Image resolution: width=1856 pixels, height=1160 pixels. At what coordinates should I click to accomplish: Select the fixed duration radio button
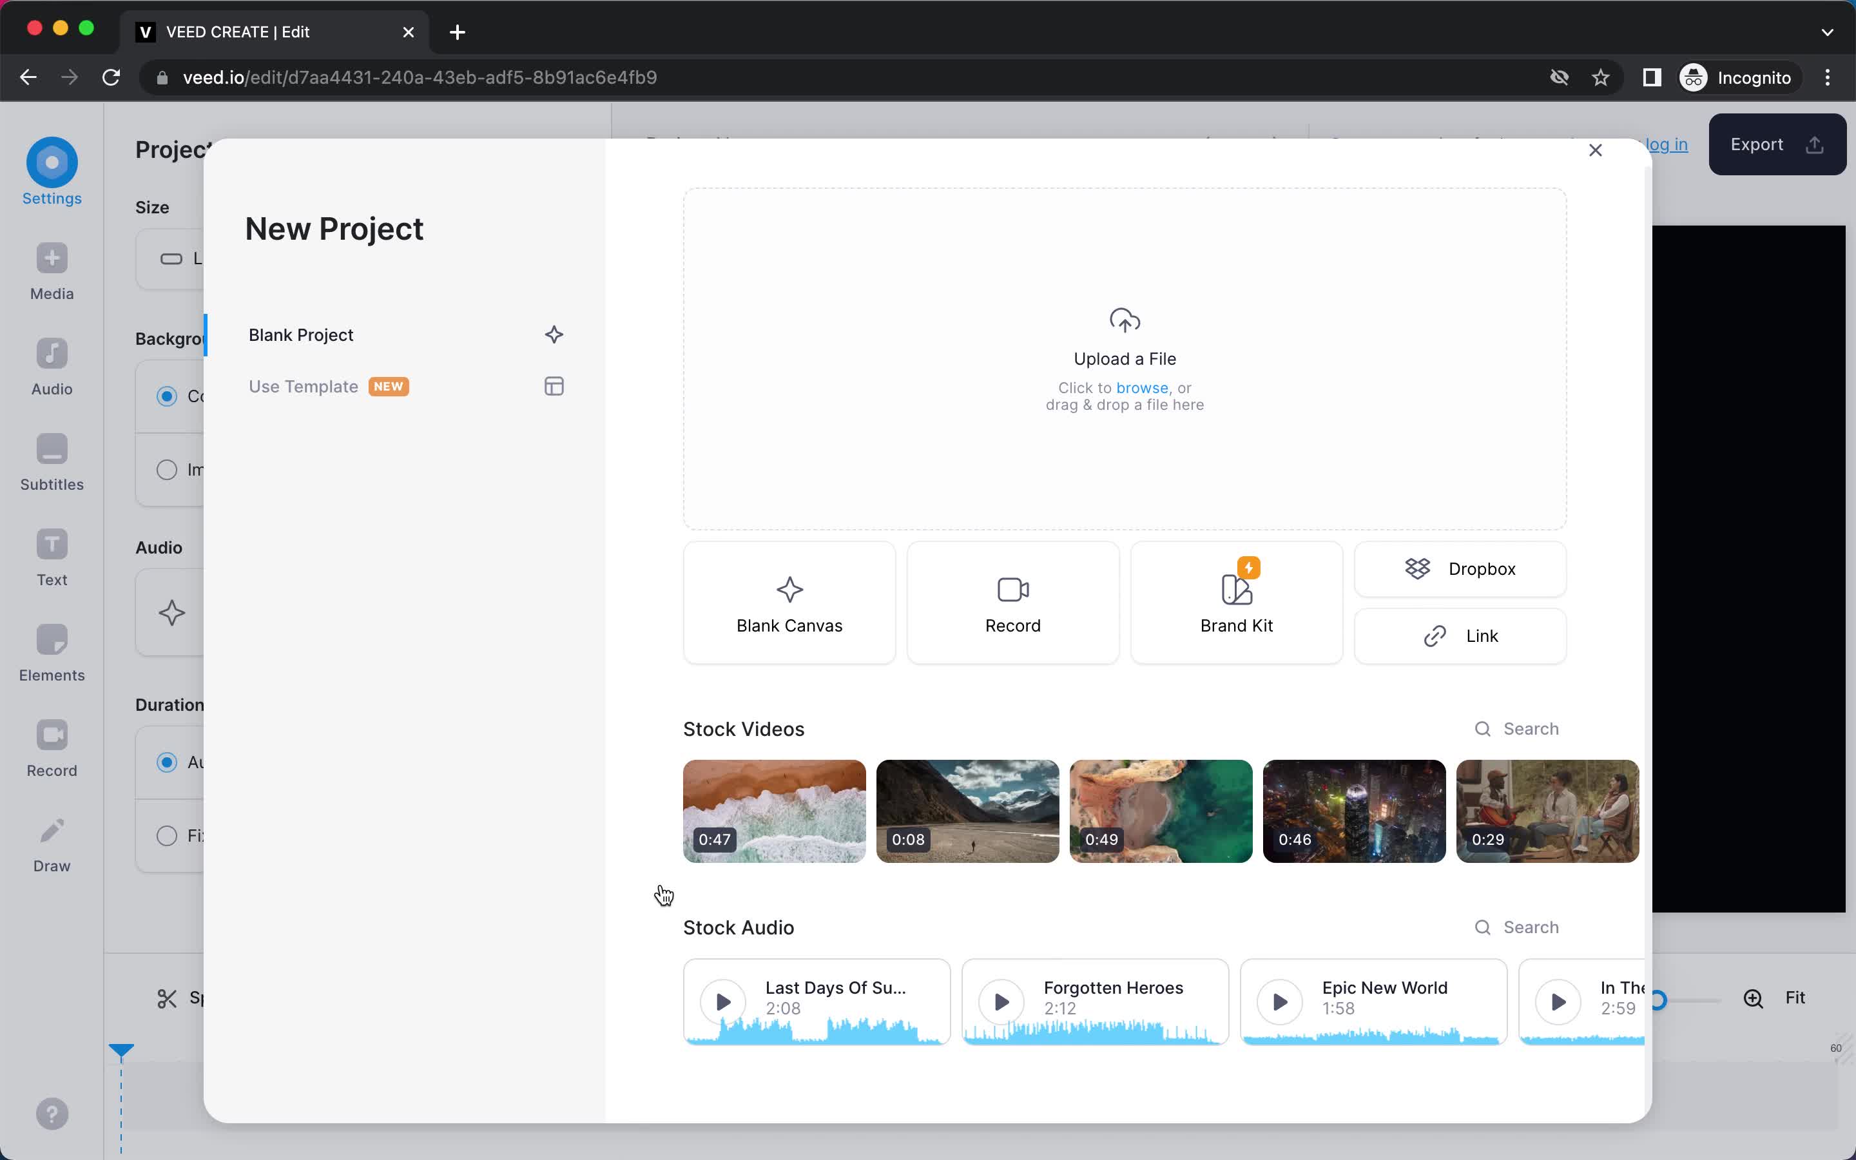click(166, 835)
